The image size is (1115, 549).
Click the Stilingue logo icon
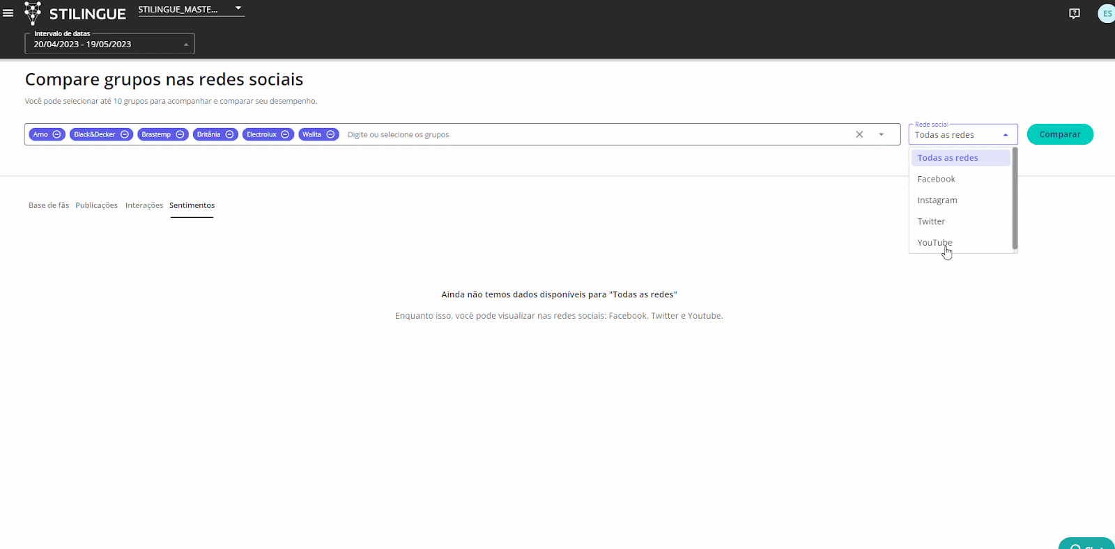[x=33, y=13]
